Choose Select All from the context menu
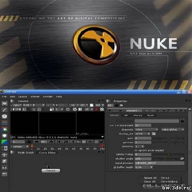Viewport: 192px width, 192px height. tap(150, 178)
